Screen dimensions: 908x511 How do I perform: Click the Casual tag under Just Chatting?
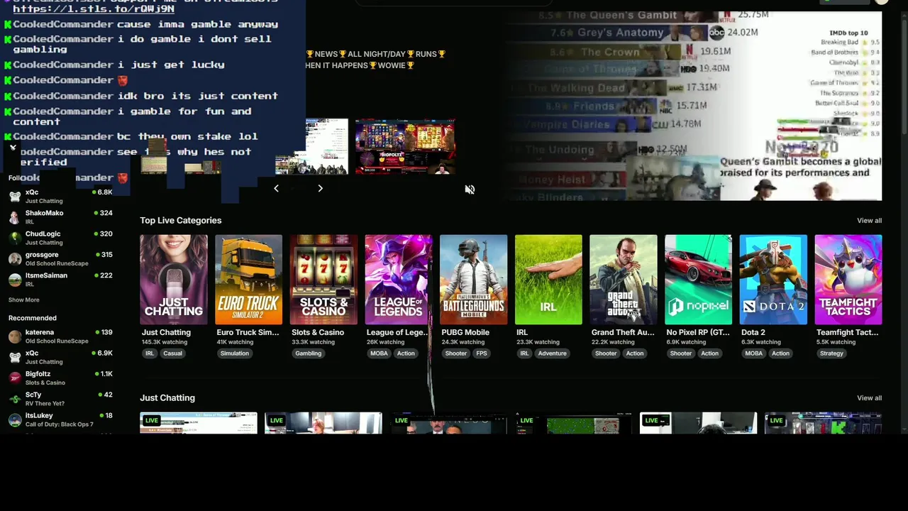click(172, 353)
